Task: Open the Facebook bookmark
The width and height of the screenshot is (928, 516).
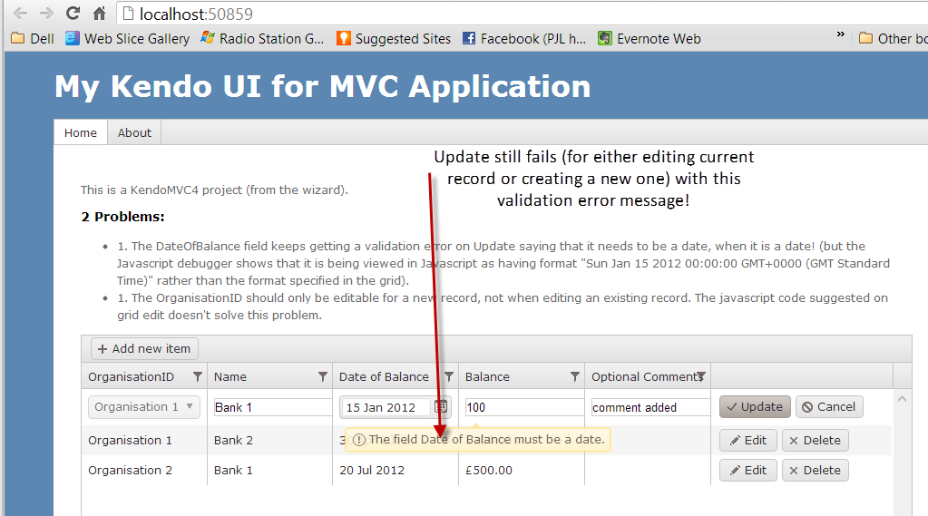Action: [x=524, y=38]
